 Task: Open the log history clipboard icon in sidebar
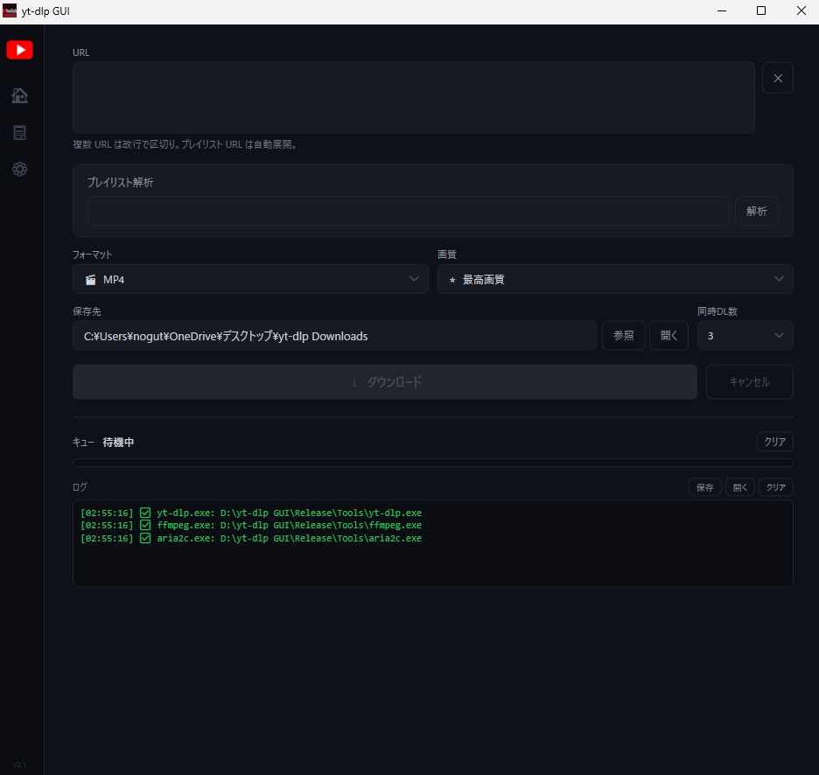[19, 132]
